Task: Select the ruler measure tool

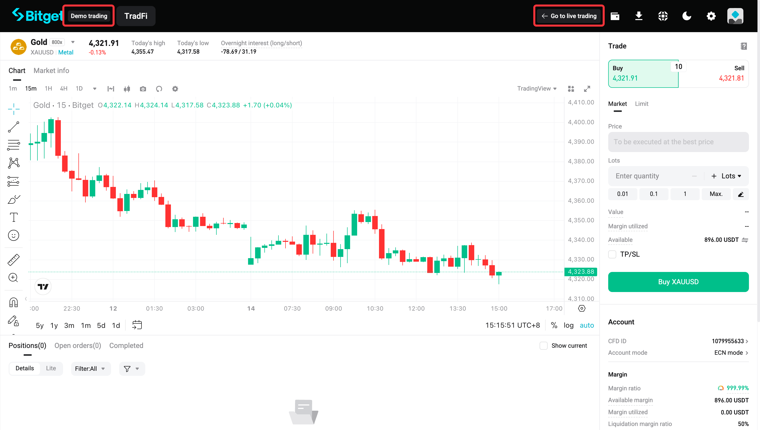Action: pyautogui.click(x=14, y=260)
